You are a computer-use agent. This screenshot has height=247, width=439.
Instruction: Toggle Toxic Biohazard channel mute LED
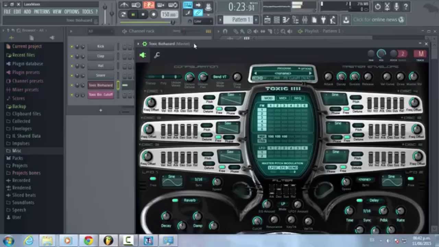point(72,85)
